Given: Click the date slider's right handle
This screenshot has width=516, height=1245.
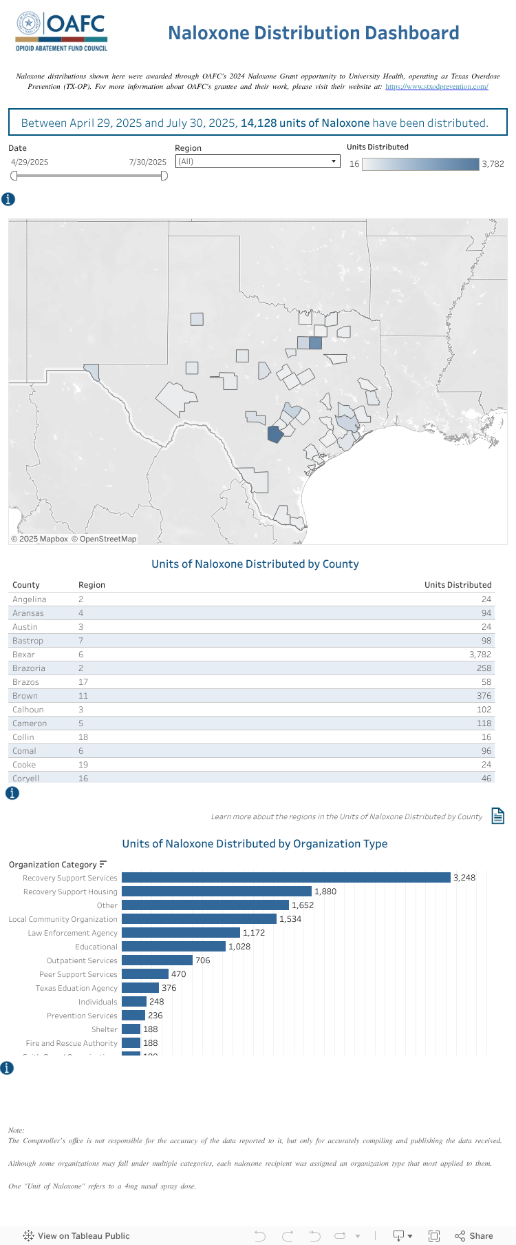Looking at the screenshot, I should point(164,176).
